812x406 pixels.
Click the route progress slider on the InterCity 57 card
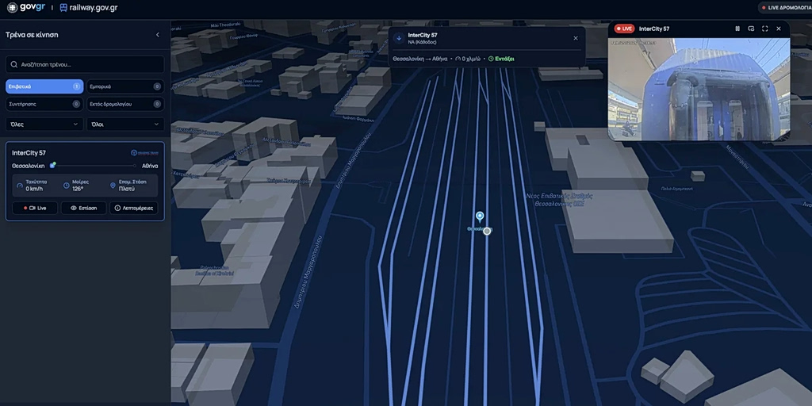[94, 166]
